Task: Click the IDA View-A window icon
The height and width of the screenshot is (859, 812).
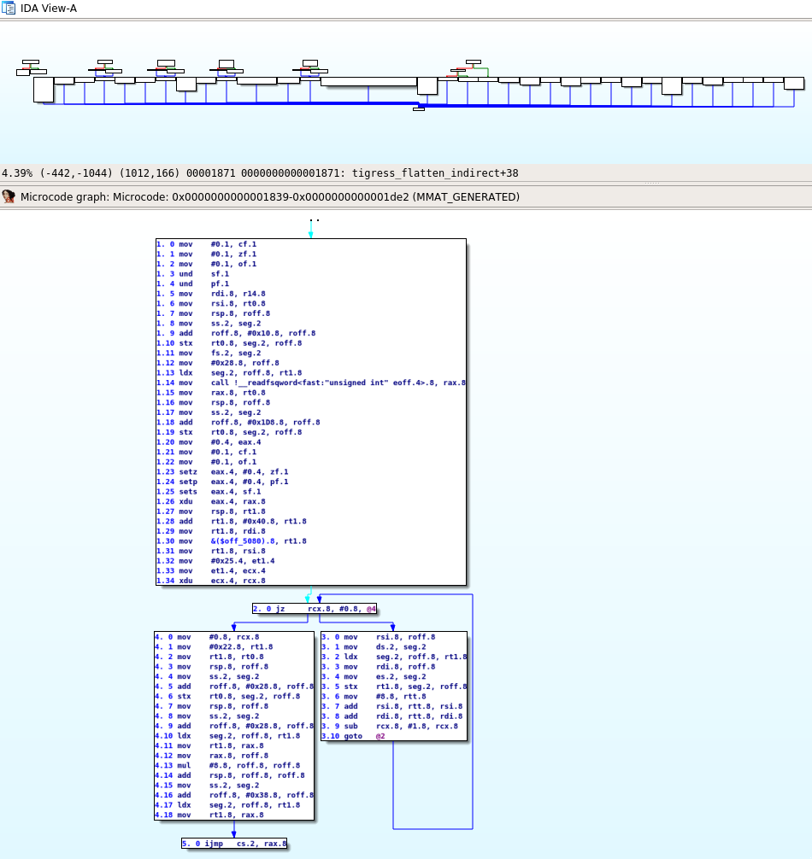Action: click(x=9, y=8)
